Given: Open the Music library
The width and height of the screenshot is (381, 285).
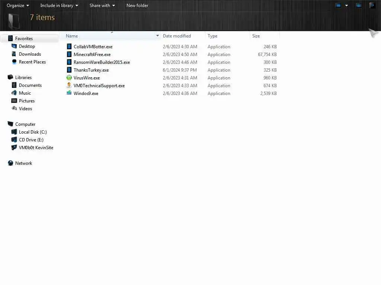Looking at the screenshot, I should pyautogui.click(x=25, y=93).
